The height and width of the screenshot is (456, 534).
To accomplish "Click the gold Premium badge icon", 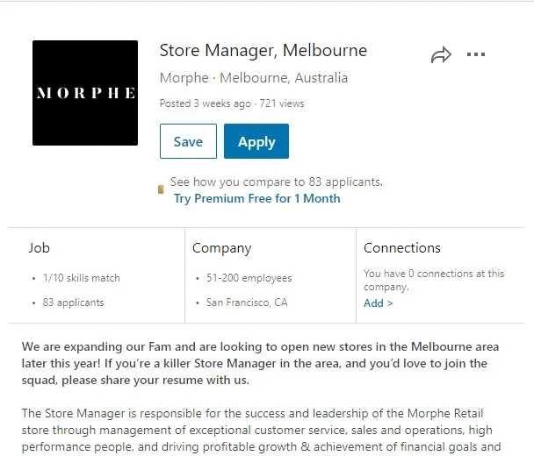I will coord(161,189).
